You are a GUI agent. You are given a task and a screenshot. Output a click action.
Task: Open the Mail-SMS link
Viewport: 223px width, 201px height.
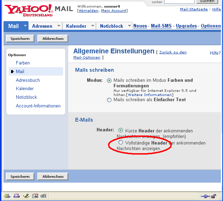coord(161,26)
